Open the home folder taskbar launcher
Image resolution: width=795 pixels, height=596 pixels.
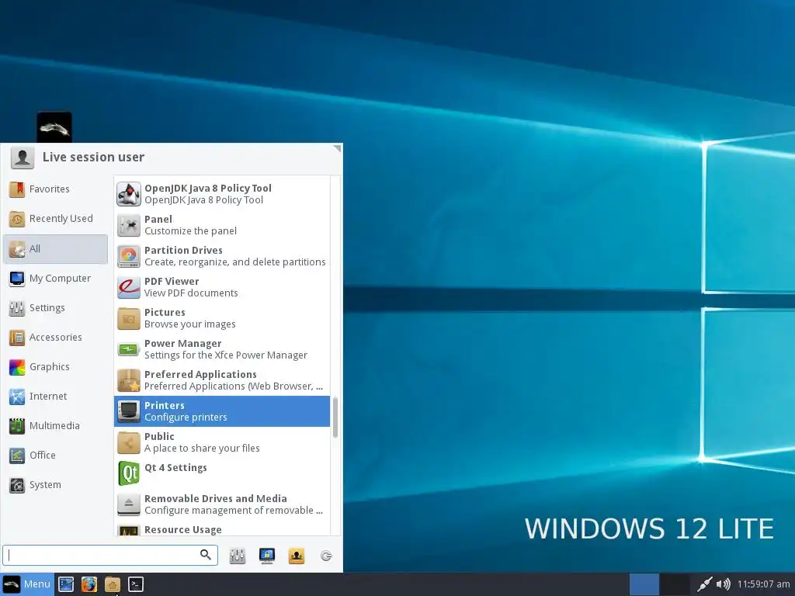(x=113, y=584)
